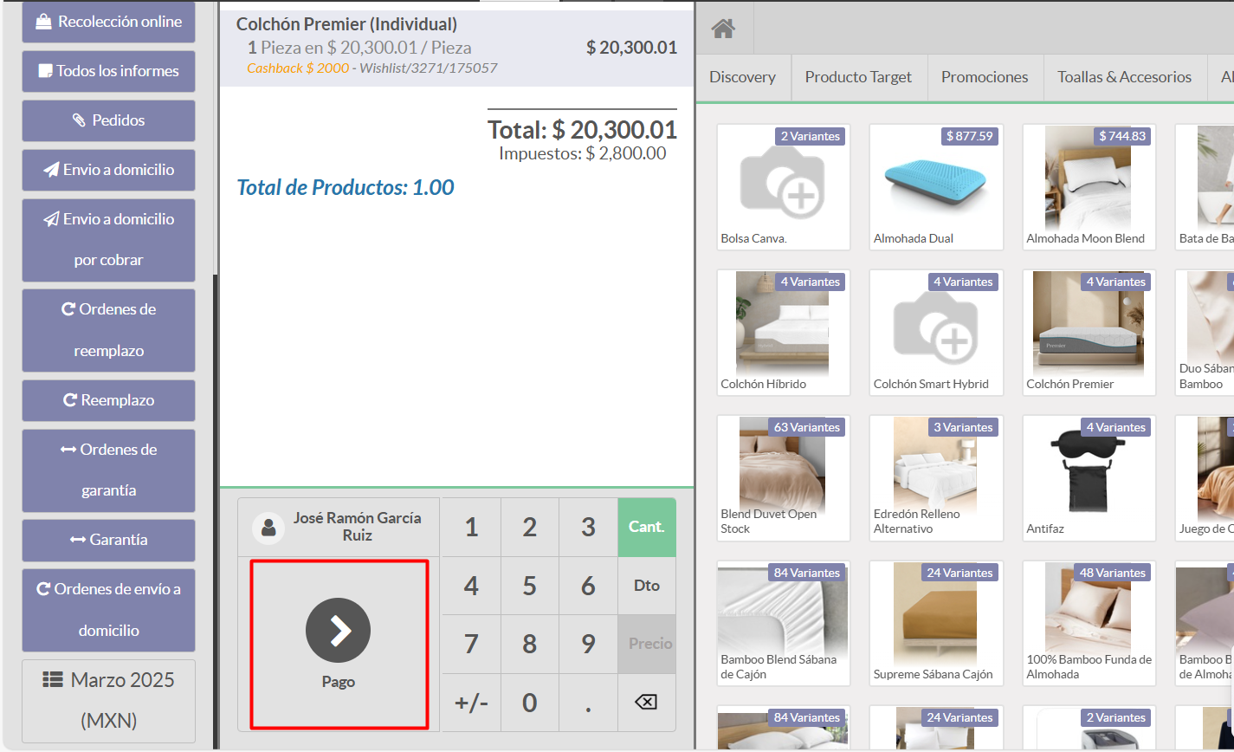The width and height of the screenshot is (1234, 752).
Task: Open Todos los informes
Action: pos(108,71)
